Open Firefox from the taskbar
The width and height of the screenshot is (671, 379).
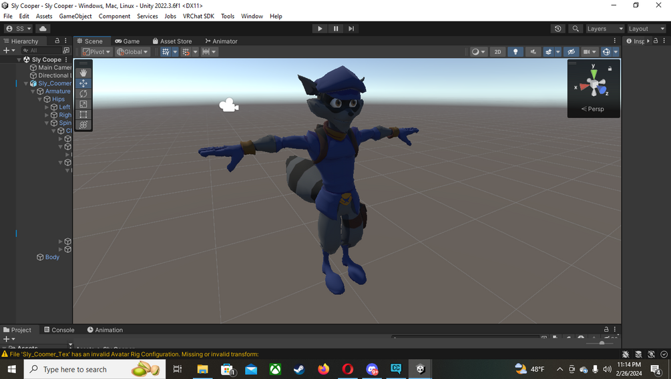[x=324, y=369]
